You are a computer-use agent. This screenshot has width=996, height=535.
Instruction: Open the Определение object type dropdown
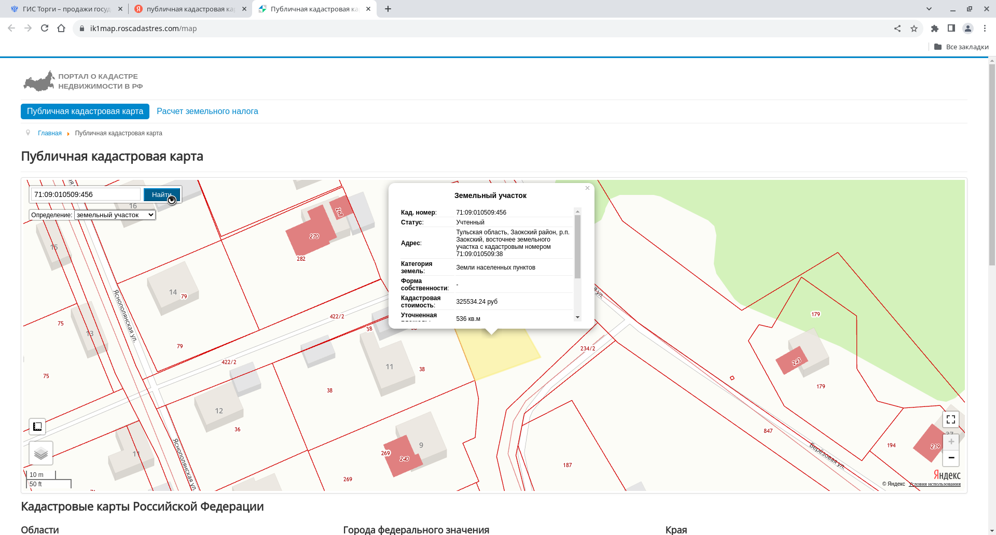pos(115,215)
